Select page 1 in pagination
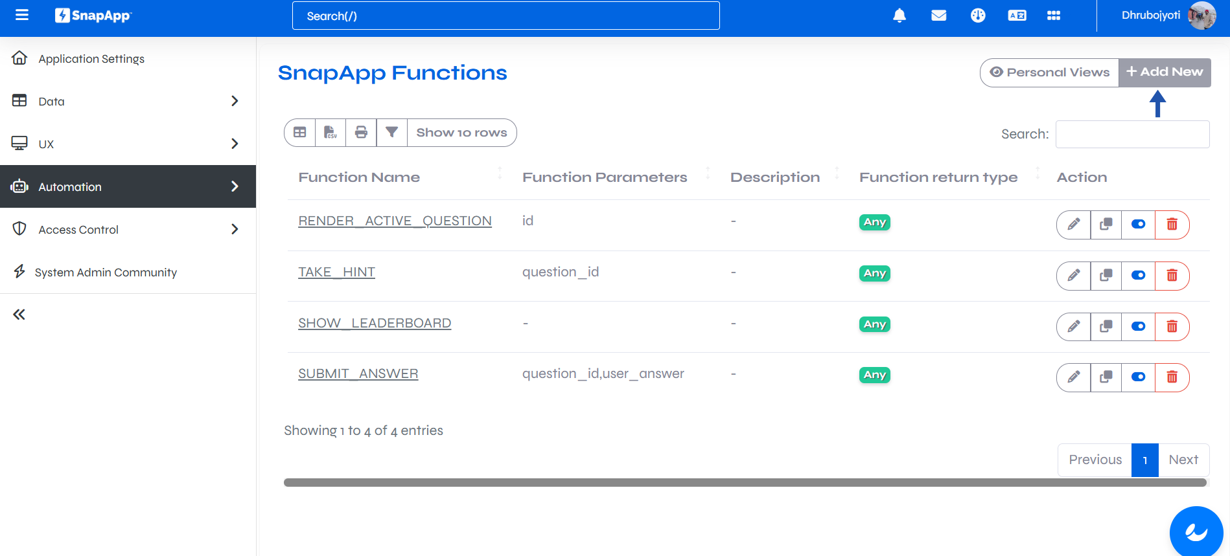This screenshot has height=556, width=1230. pos(1145,460)
